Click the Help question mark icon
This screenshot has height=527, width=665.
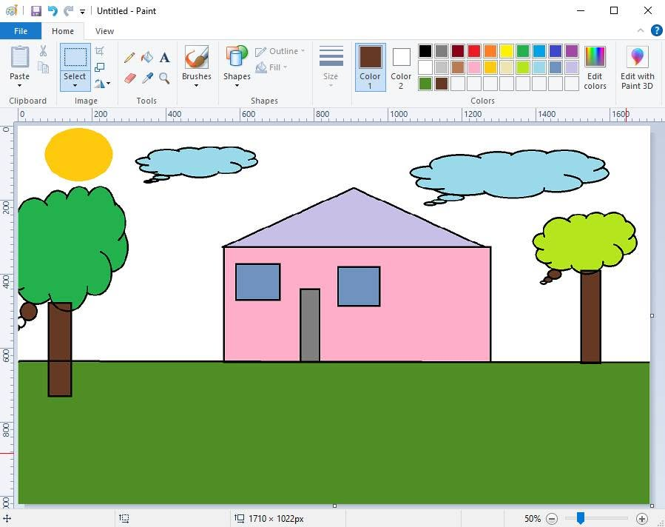coord(656,30)
